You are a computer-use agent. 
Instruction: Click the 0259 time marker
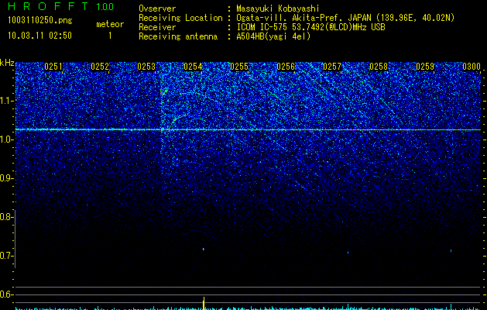point(425,67)
